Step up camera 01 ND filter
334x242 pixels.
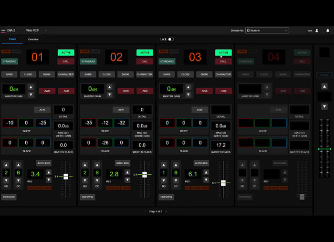pos(6,165)
